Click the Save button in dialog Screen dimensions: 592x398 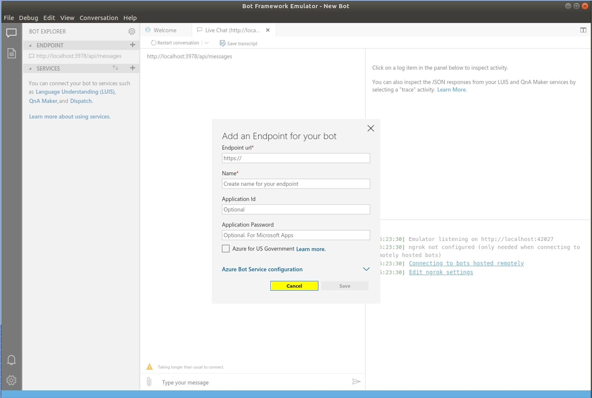click(x=345, y=286)
